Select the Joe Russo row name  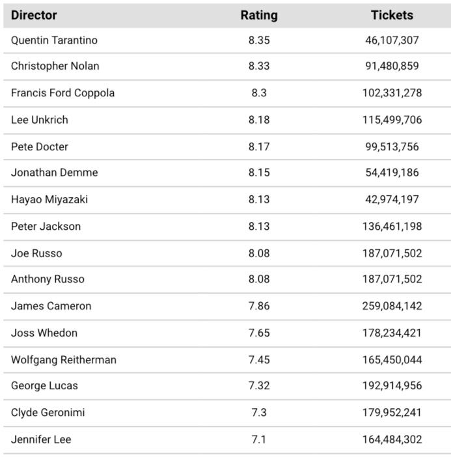click(36, 253)
